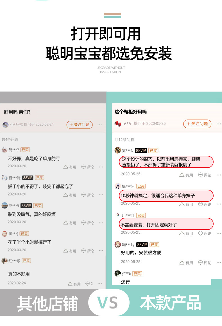The image size is (222, 326).
Task: Open more options for 装到没脾气 answer
Action: click(101, 223)
